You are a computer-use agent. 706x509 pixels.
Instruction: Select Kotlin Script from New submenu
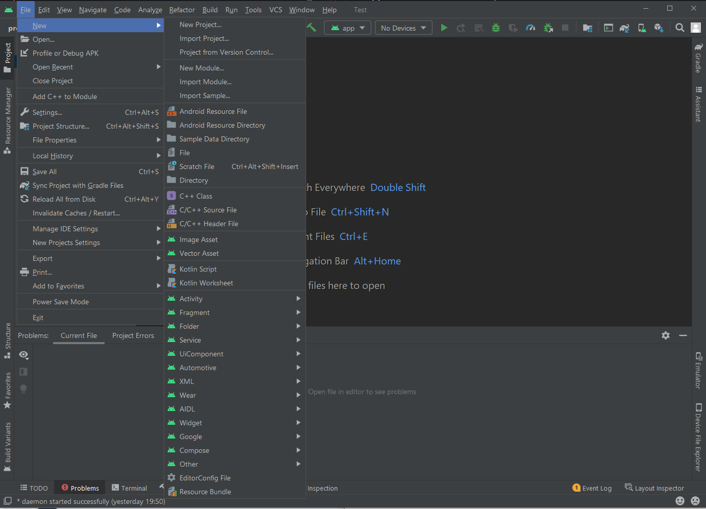click(x=198, y=269)
